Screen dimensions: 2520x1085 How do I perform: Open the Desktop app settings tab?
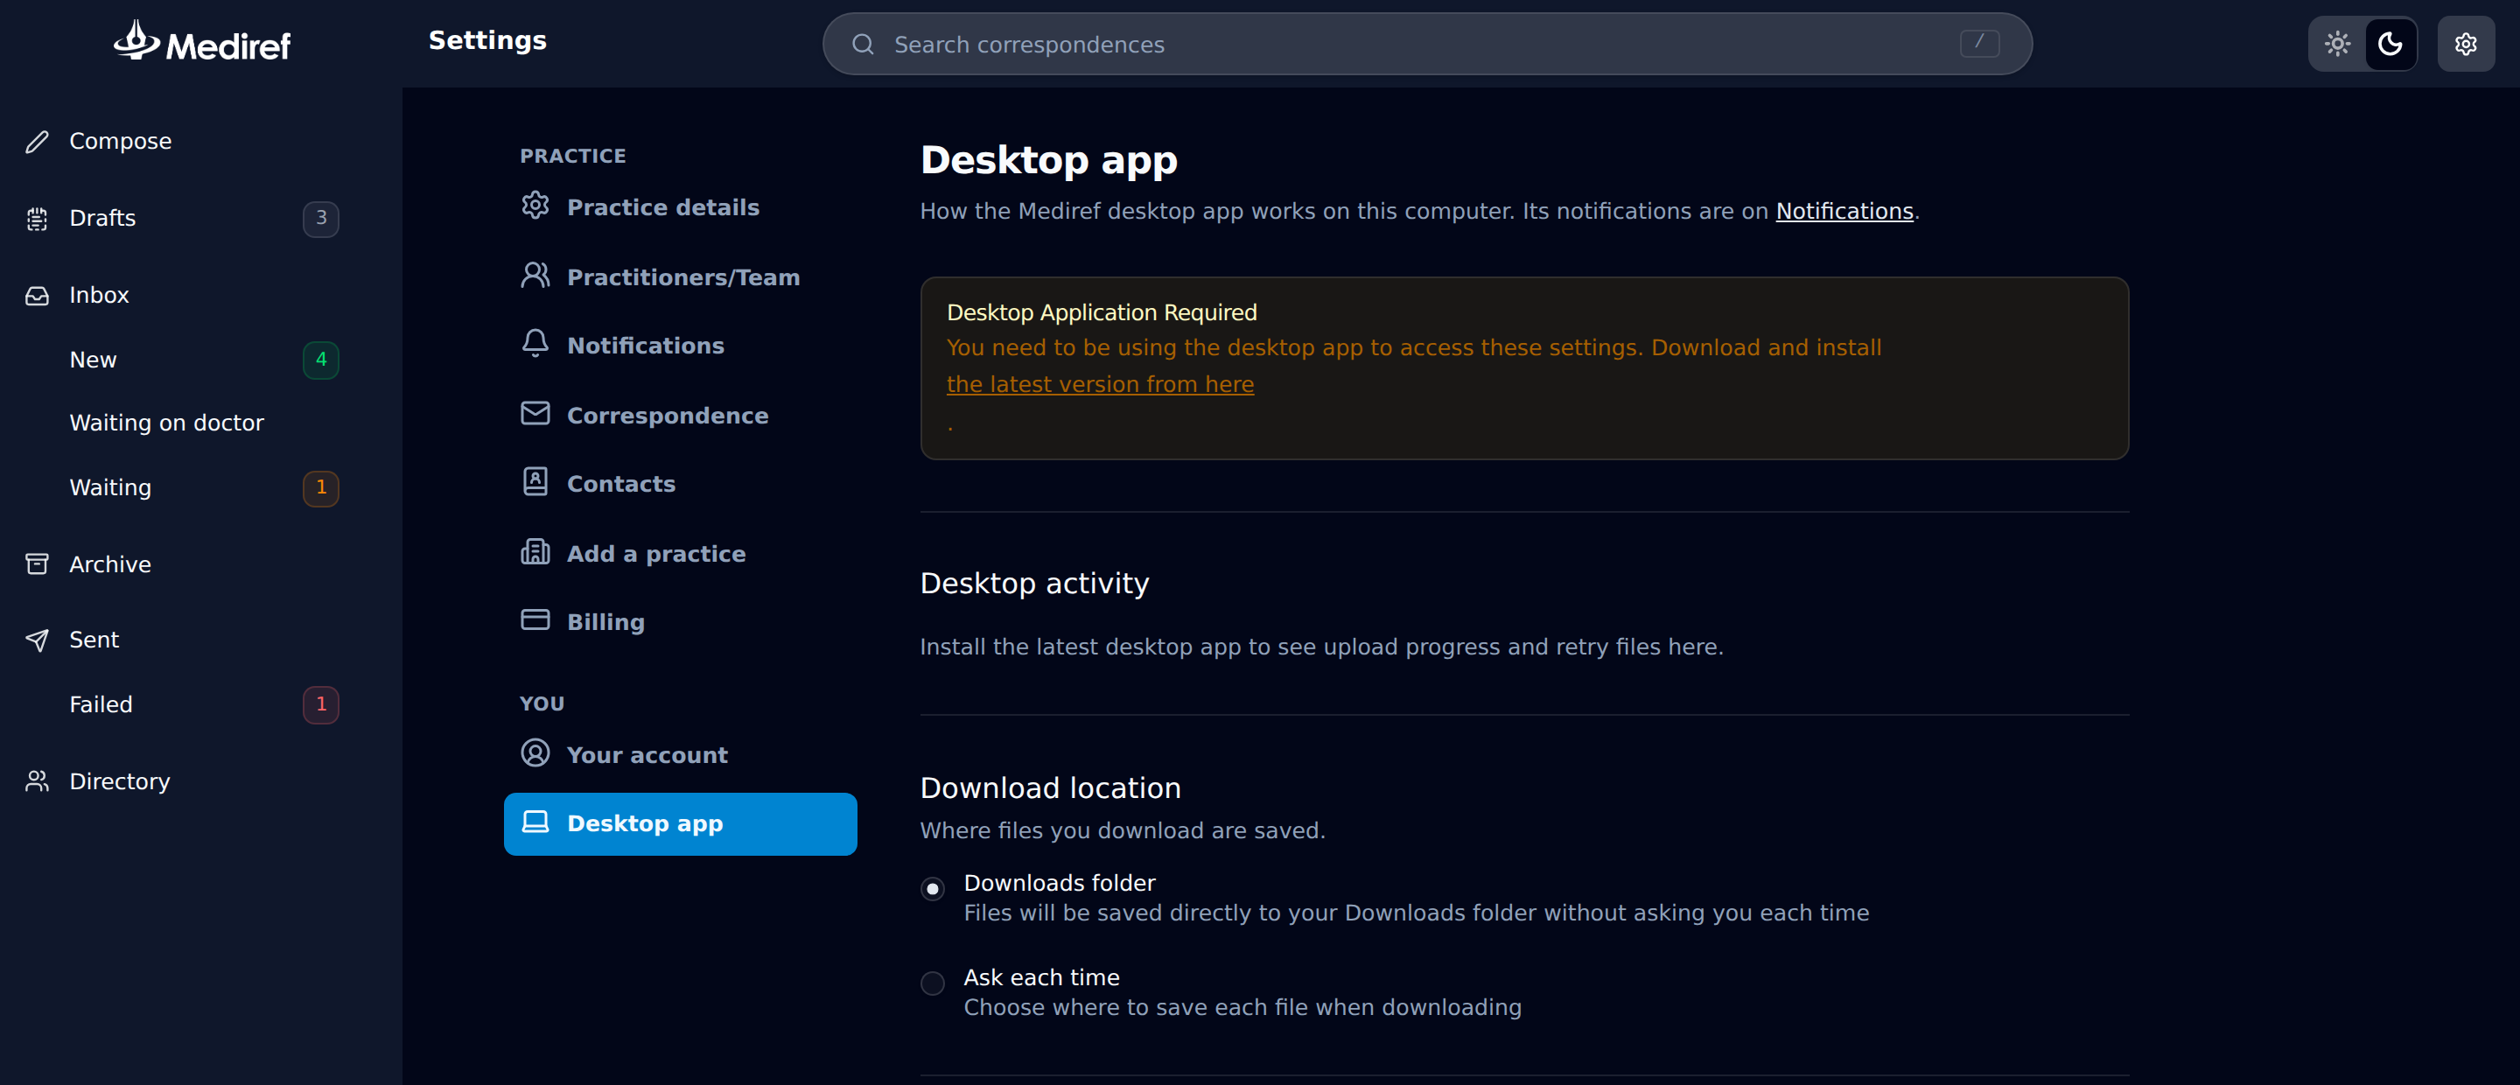(x=680, y=823)
